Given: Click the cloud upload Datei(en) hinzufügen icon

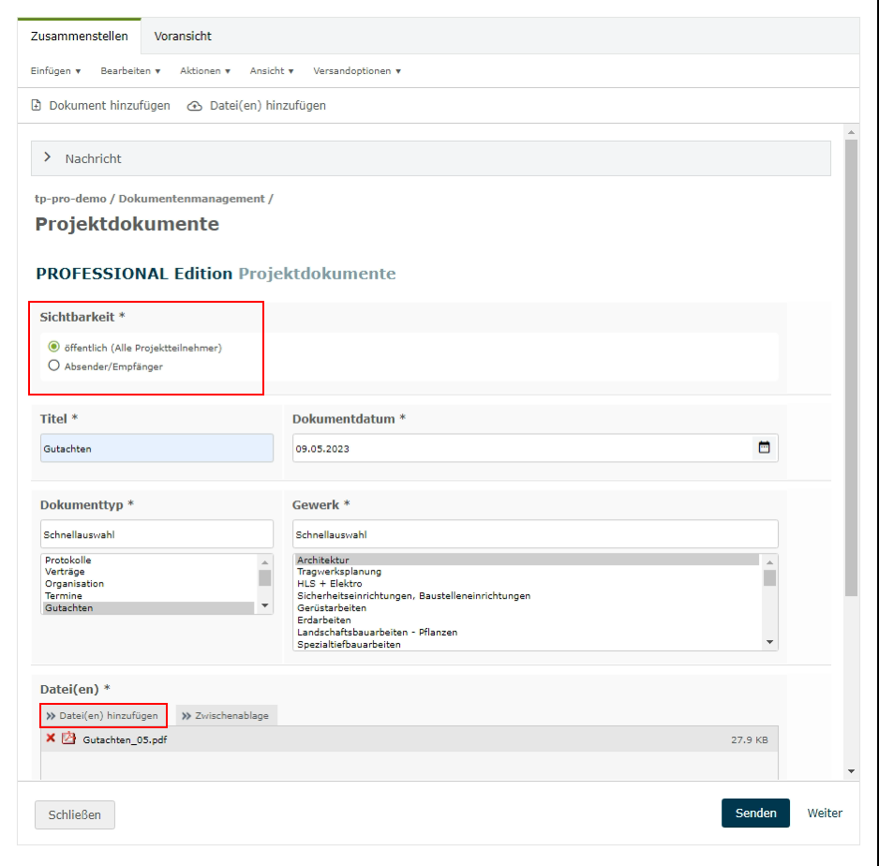Looking at the screenshot, I should click(x=195, y=106).
